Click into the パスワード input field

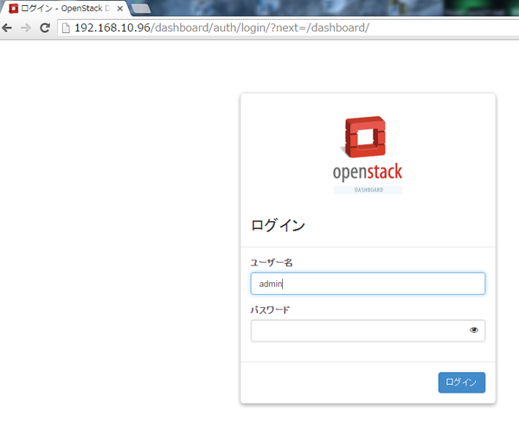coord(356,330)
